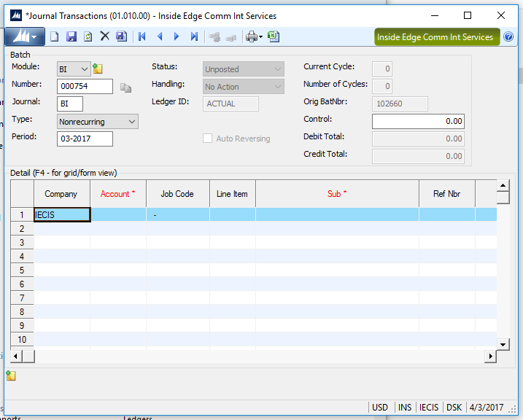Expand the Type Nonrecurring dropdown

131,122
